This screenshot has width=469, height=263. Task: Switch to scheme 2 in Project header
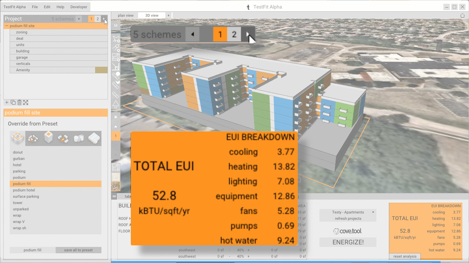tap(98, 19)
